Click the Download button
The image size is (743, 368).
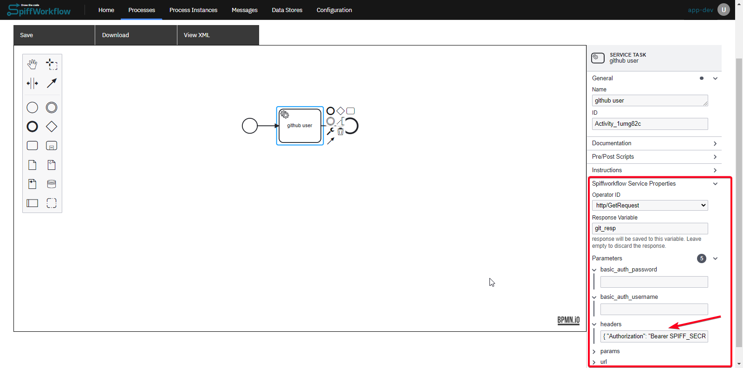click(x=136, y=35)
